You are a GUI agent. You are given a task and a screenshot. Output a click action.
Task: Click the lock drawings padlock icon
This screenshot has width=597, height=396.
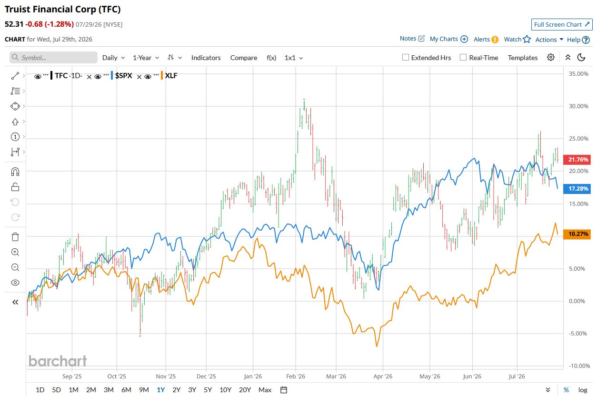(15, 187)
